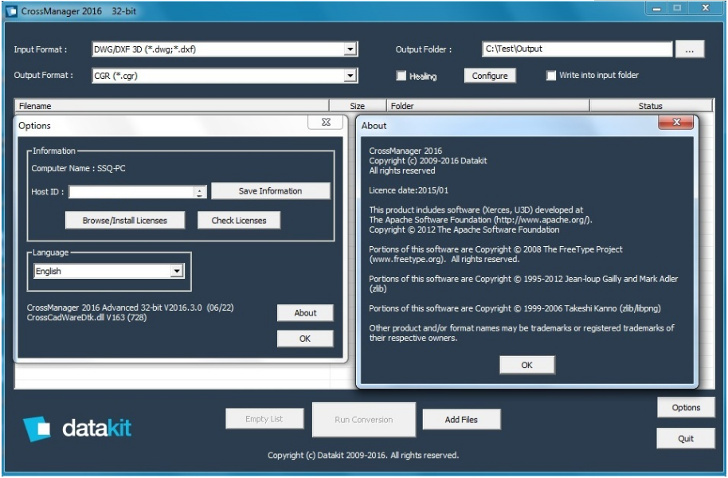Browse for output folder with ... button
Viewport: 728px width, 478px height.
pos(690,49)
